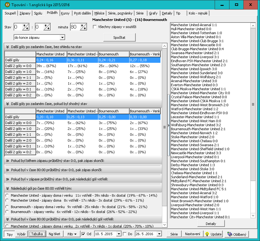Select 'Bournemouth - zápasy doma i venku' radio
260x241 pixels.
(x=7, y=207)
